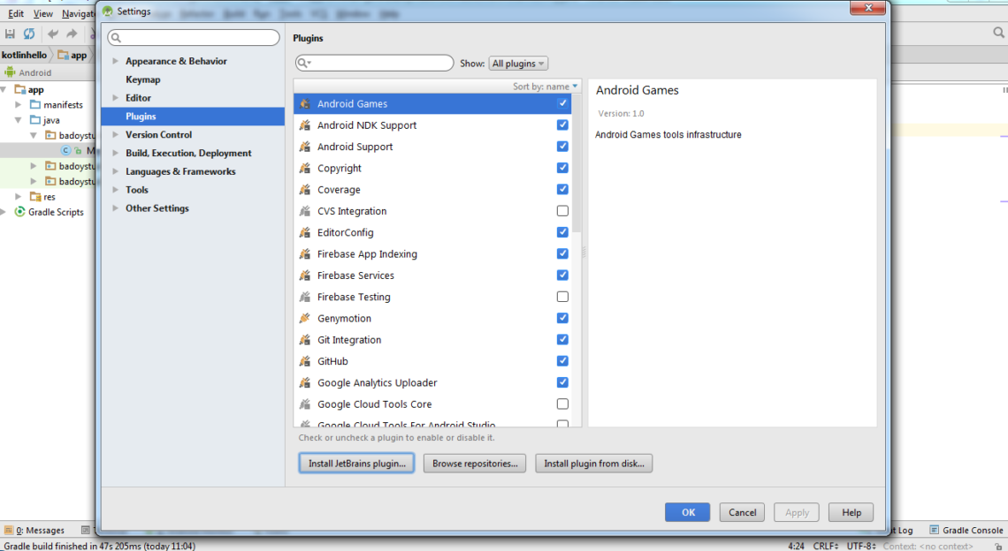Enable the CVS Integration plugin checkbox
The width and height of the screenshot is (1008, 551).
click(x=562, y=211)
